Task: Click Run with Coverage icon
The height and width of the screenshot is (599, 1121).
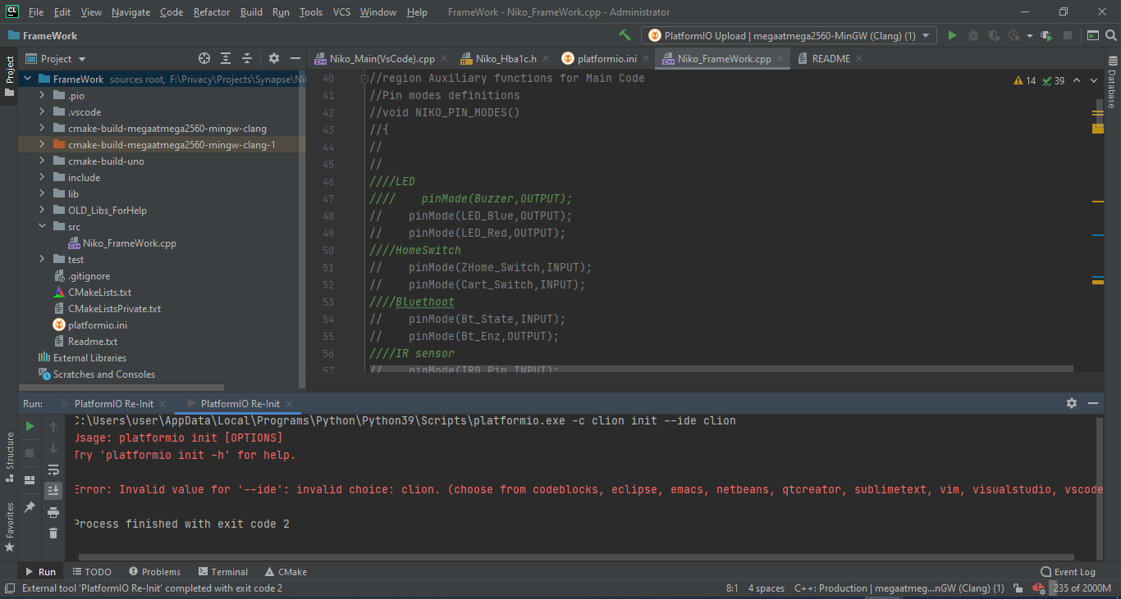Action: pyautogui.click(x=995, y=35)
